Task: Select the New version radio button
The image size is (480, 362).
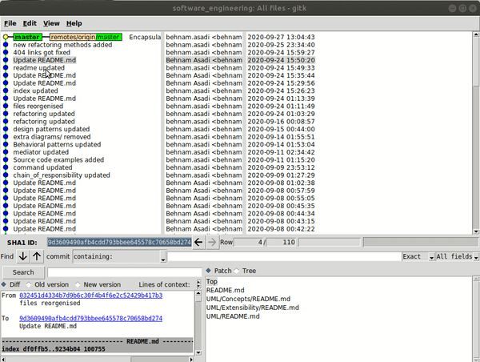Action: point(78,284)
